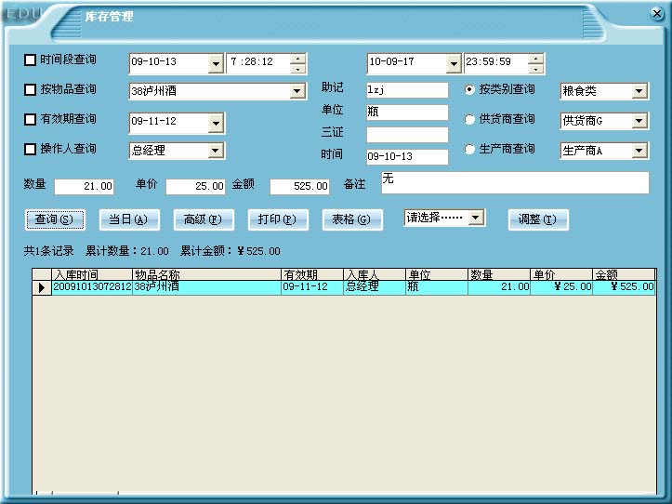The width and height of the screenshot is (672, 504).
Task: Click the 总经理 cell in table row
Action: tap(375, 287)
